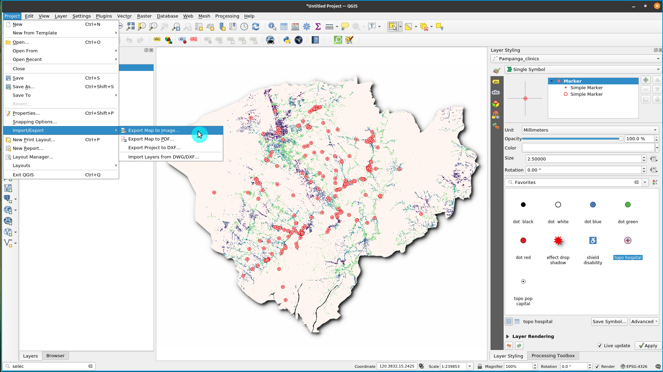This screenshot has width=663, height=372.
Task: Clear the layer search box showing selec
Action: tap(90, 366)
